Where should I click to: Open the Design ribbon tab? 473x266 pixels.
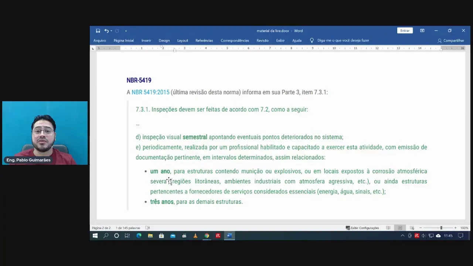point(164,41)
